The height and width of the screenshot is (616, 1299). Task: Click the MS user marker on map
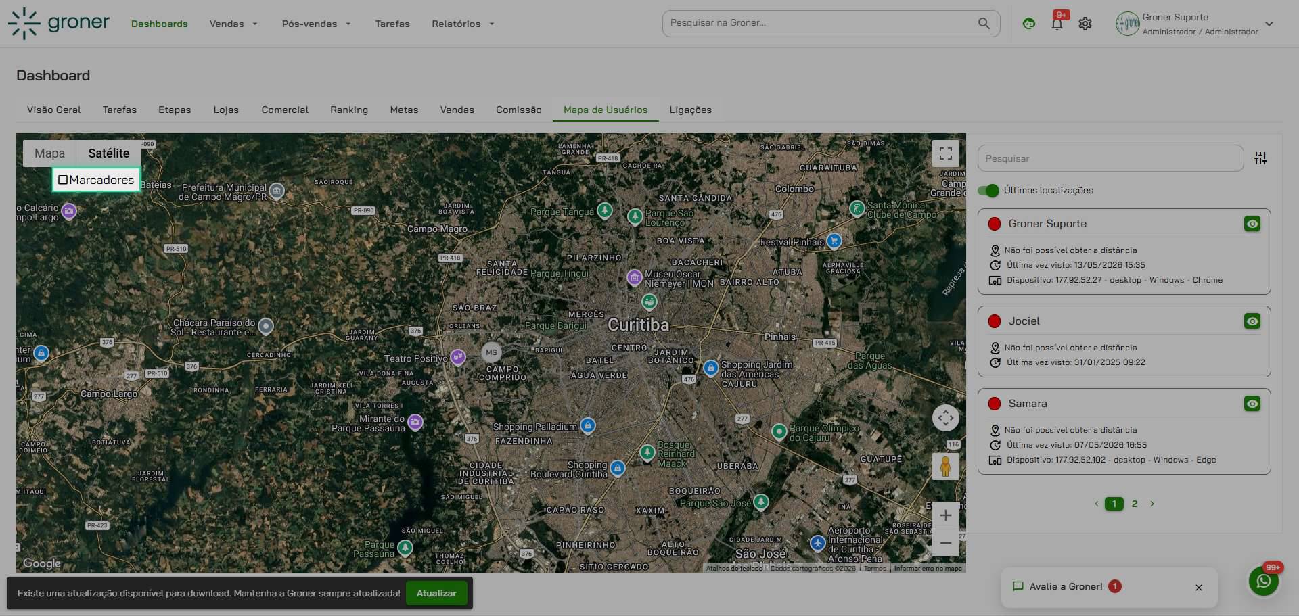tap(491, 352)
